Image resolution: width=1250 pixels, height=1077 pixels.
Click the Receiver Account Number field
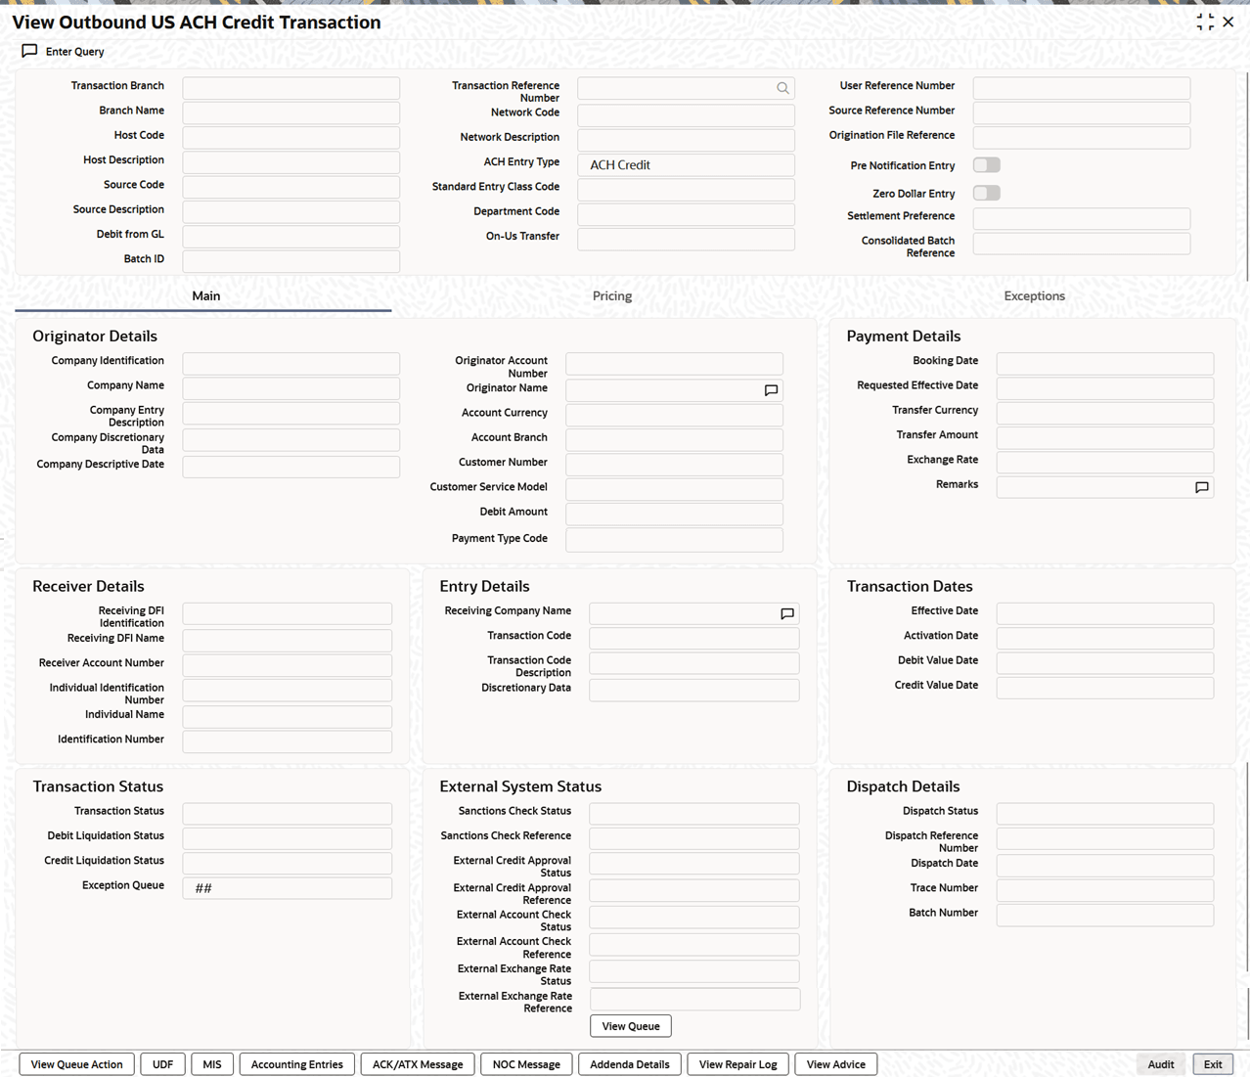(287, 665)
